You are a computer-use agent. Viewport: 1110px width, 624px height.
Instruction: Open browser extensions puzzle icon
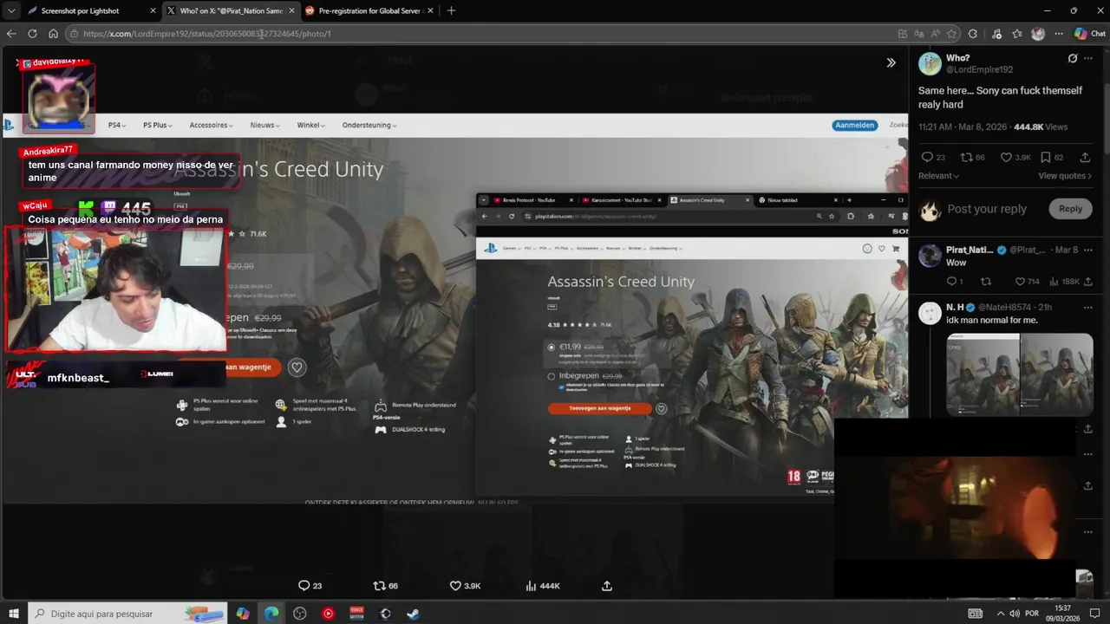pyautogui.click(x=973, y=34)
